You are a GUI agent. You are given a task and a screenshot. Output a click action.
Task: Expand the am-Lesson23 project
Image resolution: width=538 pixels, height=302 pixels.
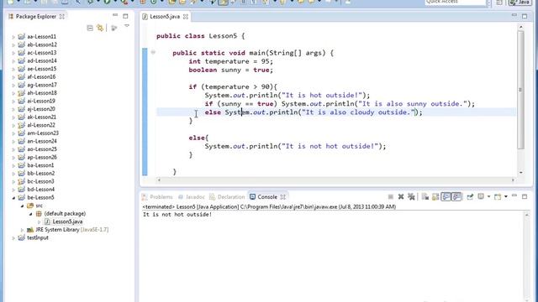pos(13,133)
